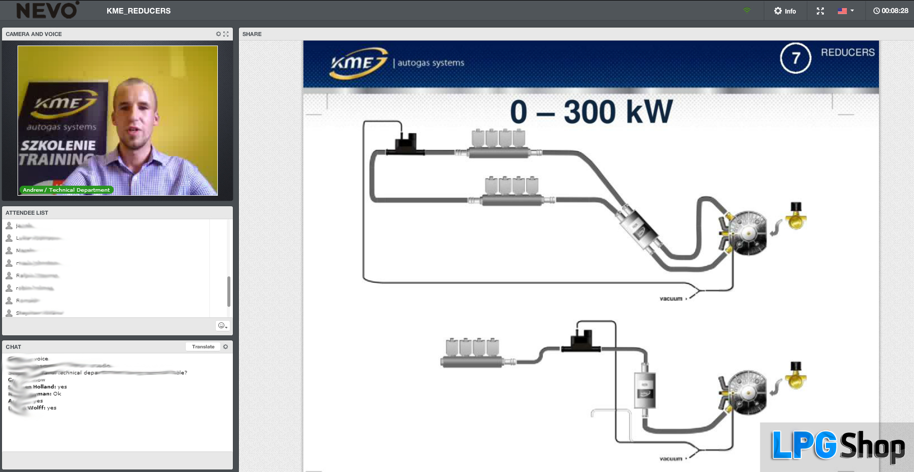
Task: Select the second attendee in the list
Action: tap(105, 238)
